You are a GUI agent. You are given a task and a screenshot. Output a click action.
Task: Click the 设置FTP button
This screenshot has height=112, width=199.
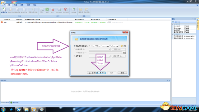pos(118,49)
